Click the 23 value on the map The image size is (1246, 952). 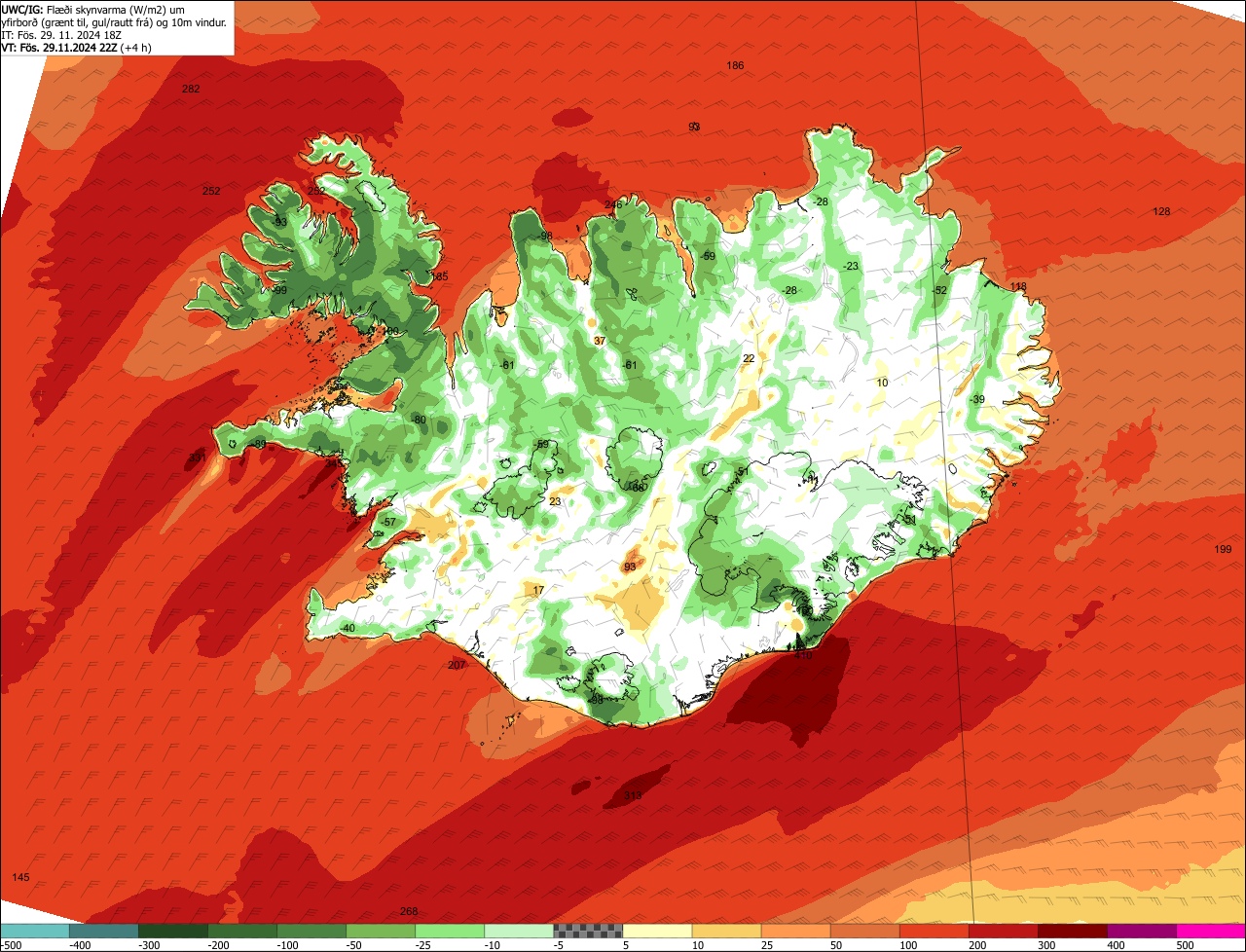tap(555, 501)
